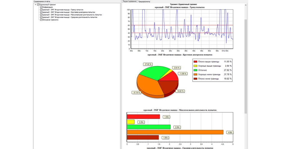Open the Предпросмотр tab

pos(144,1)
